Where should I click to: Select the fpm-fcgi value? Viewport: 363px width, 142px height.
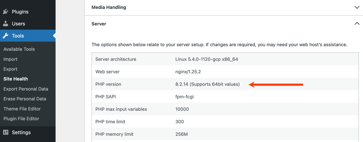point(185,97)
